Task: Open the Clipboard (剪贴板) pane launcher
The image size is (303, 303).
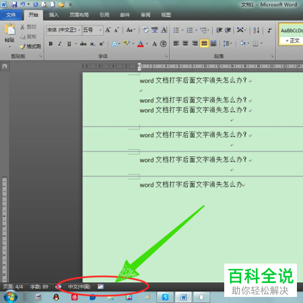Action: (x=40, y=56)
